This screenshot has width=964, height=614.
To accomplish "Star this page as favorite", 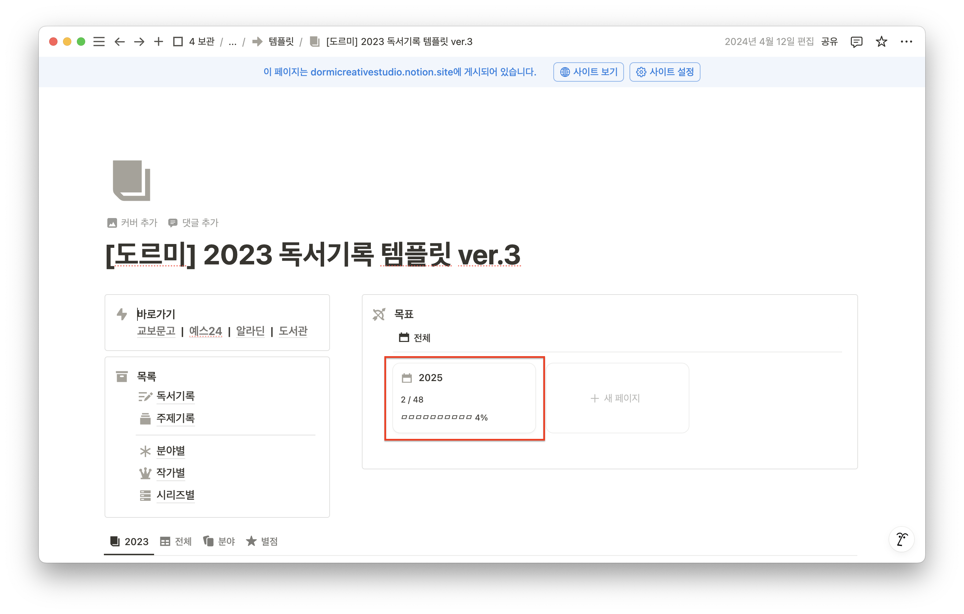I will tap(881, 42).
